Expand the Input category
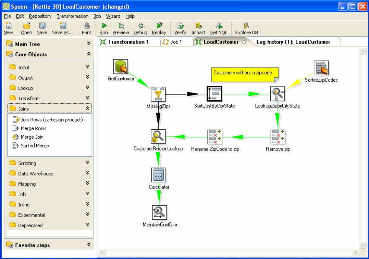 coord(88,67)
